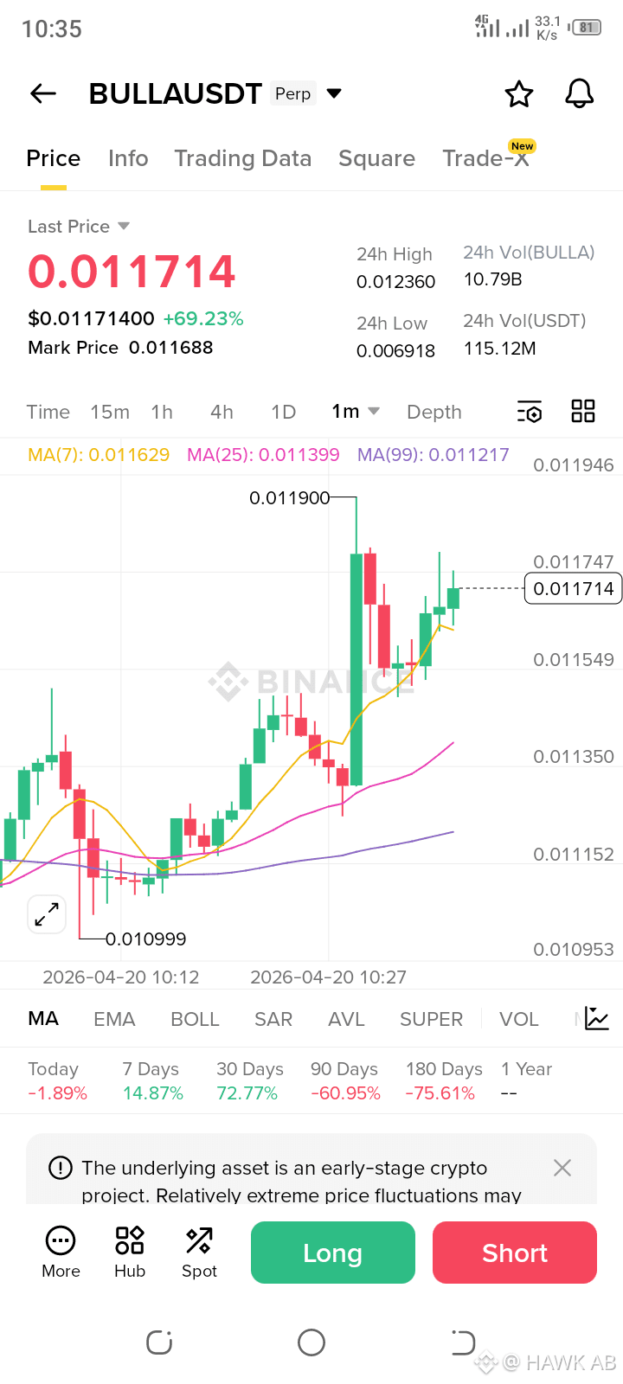The image size is (623, 1384).
Task: Open chart settings icon beside Depth
Action: tap(530, 412)
